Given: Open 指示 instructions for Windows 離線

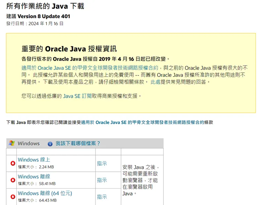Looking at the screenshot, I should [102, 180].
